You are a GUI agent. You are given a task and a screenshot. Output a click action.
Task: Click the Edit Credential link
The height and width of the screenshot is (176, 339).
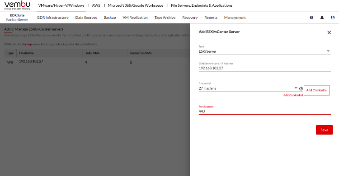point(293,95)
